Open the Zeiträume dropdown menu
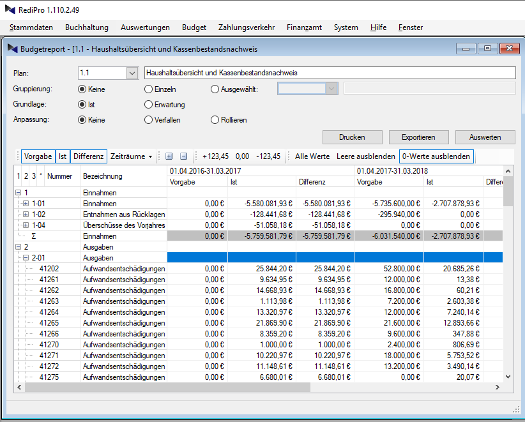Viewport: 525px width, 422px height. pos(131,156)
